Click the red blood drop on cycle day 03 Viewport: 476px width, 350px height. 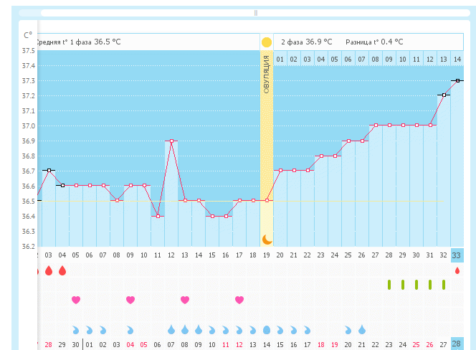[x=48, y=270]
